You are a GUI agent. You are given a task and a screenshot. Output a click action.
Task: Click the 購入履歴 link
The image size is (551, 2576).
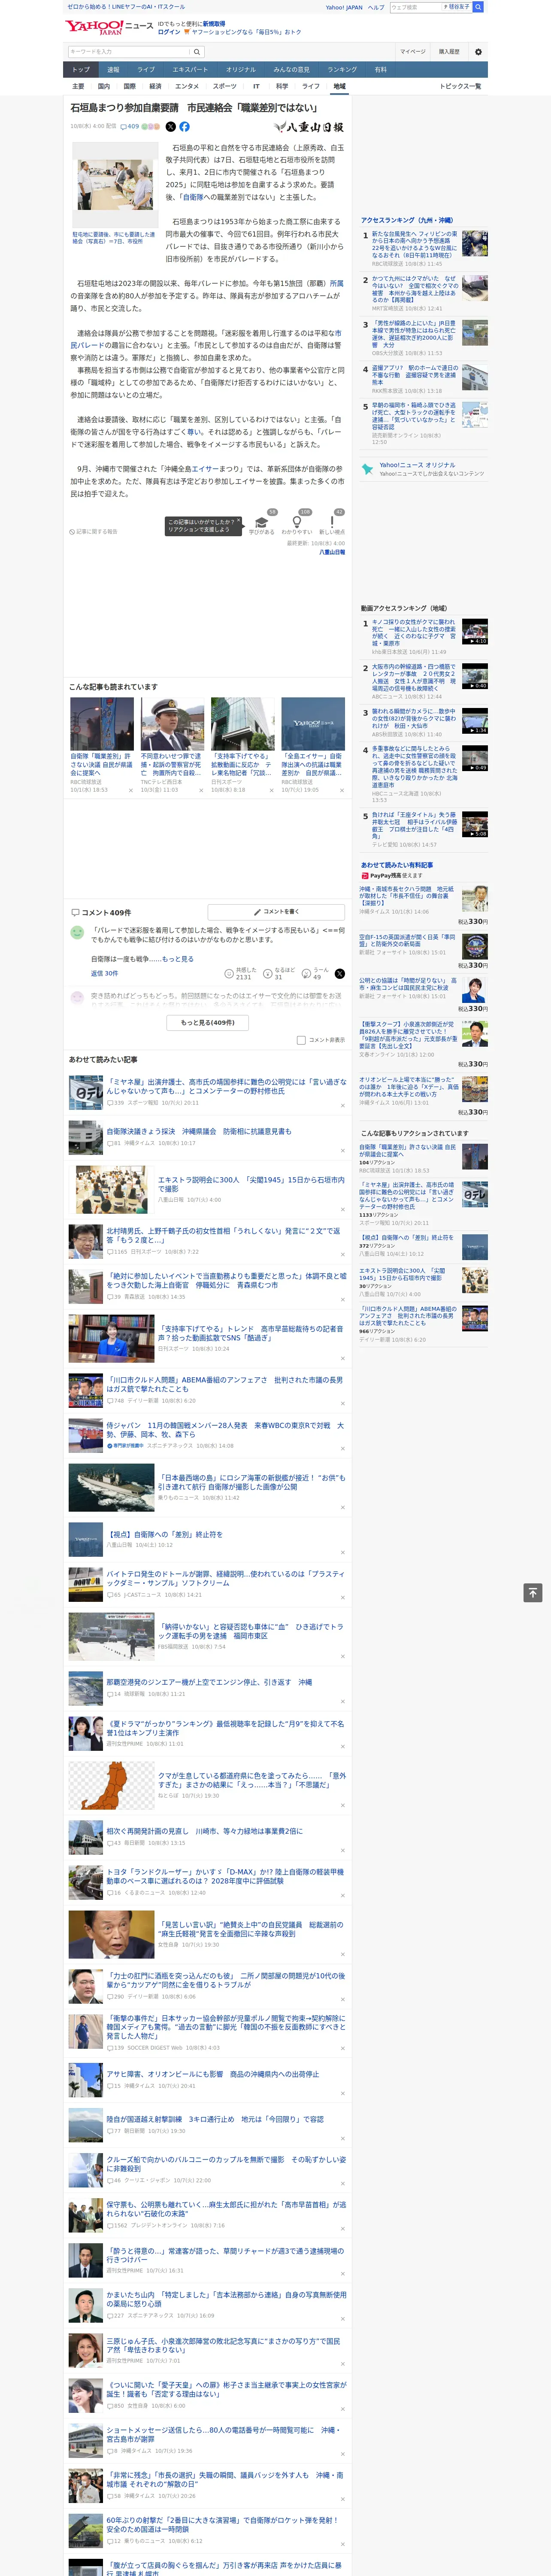pos(449,51)
